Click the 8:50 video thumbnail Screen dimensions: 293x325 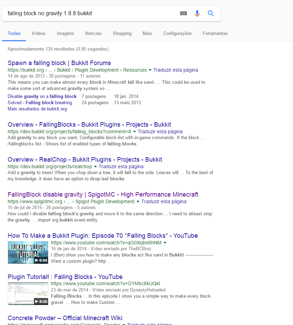(28, 294)
